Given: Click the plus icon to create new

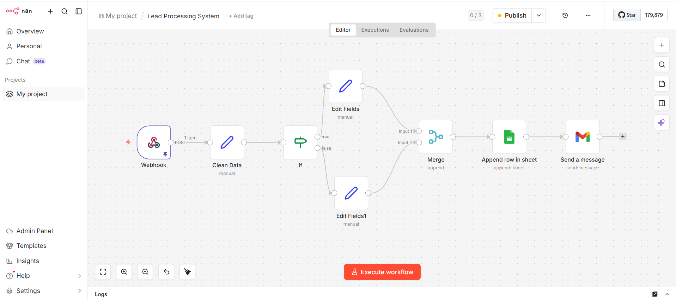Looking at the screenshot, I should coord(50,11).
